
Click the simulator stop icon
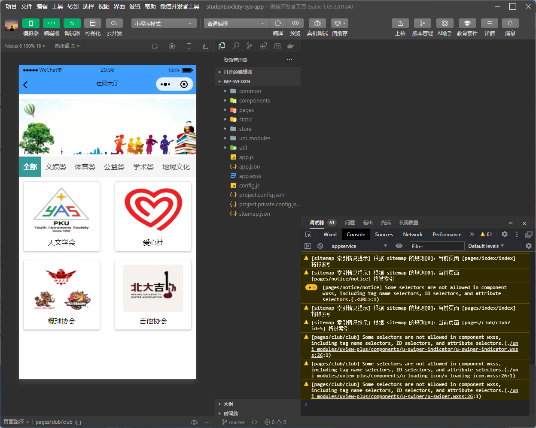coord(172,46)
